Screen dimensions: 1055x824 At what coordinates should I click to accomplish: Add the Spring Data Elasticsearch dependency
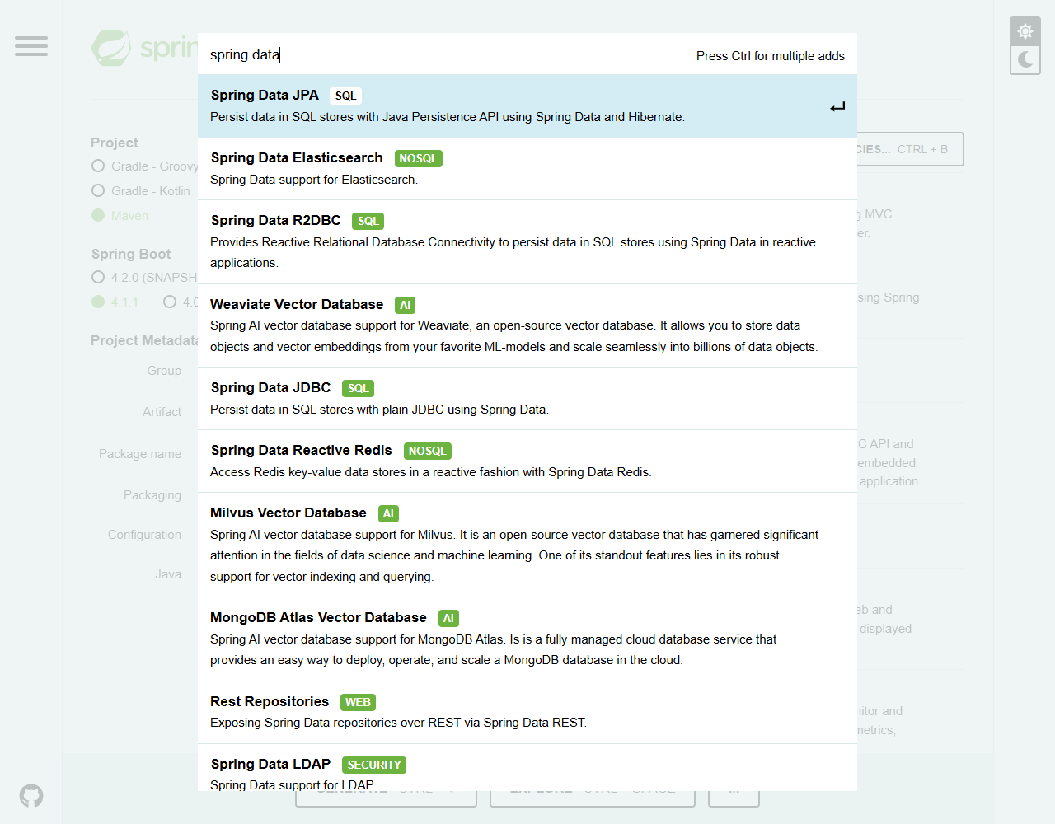pyautogui.click(x=527, y=169)
